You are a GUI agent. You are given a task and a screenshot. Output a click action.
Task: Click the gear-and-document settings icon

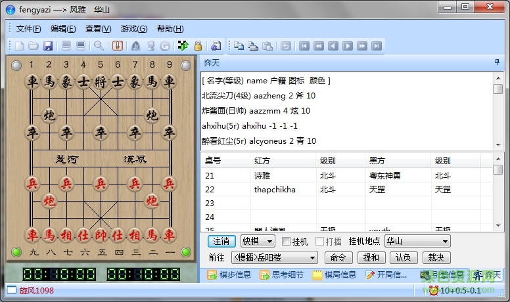(x=216, y=46)
